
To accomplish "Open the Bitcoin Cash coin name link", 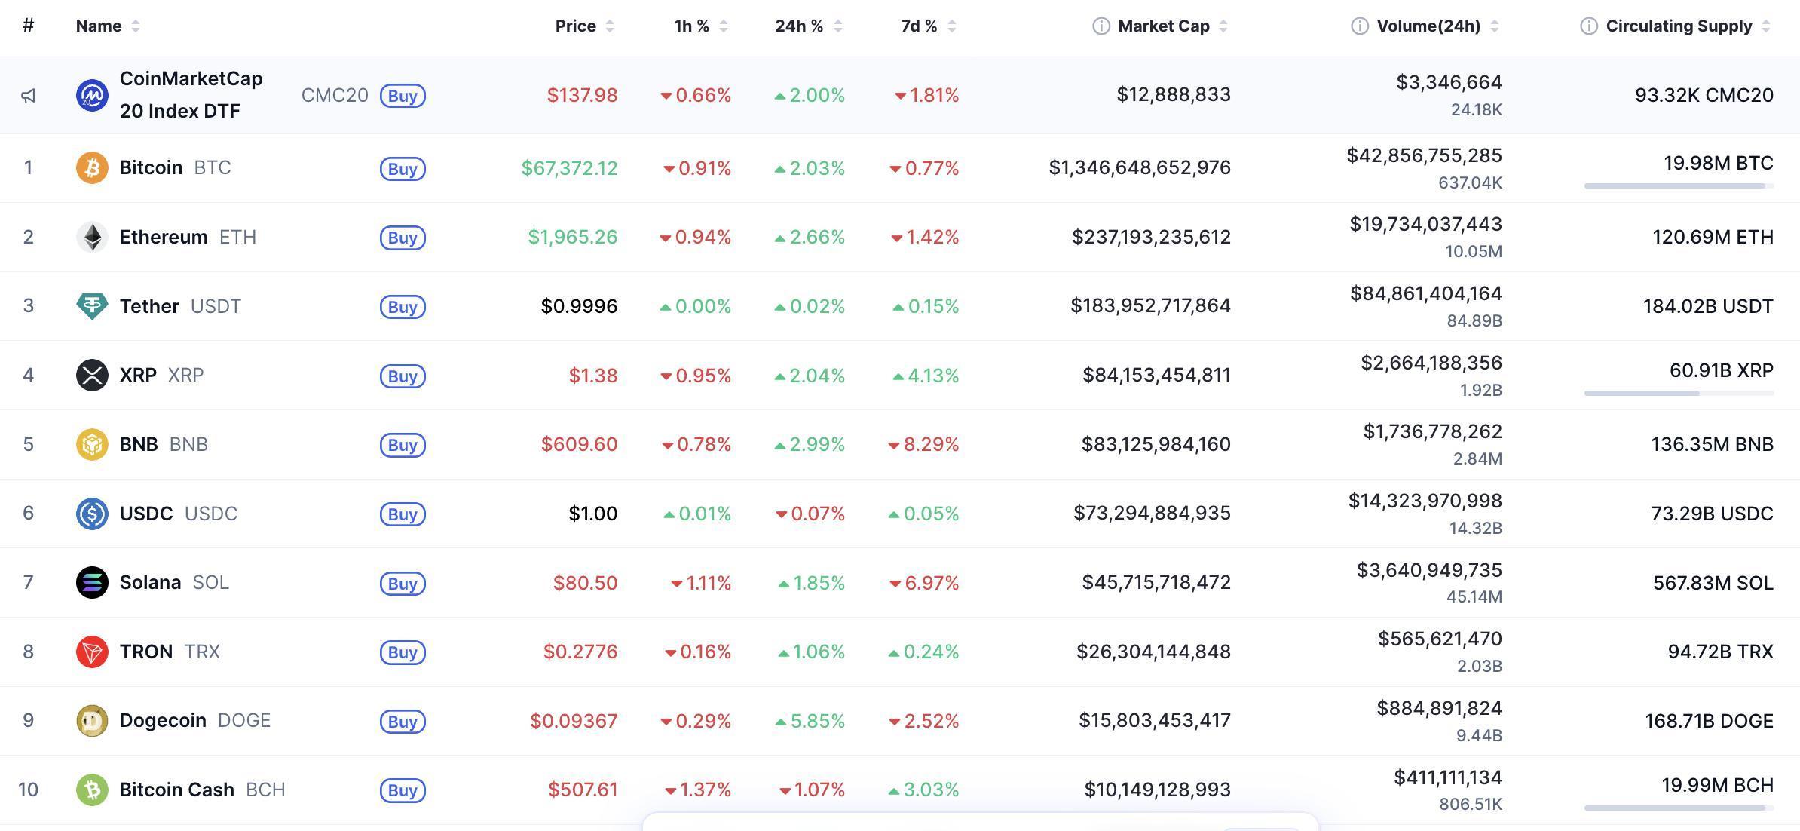I will (176, 789).
